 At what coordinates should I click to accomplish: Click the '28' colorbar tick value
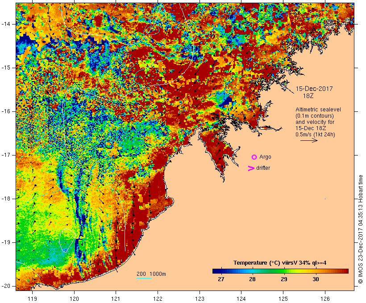click(252, 279)
